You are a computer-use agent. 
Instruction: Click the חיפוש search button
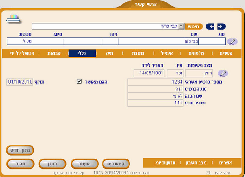click(x=193, y=26)
